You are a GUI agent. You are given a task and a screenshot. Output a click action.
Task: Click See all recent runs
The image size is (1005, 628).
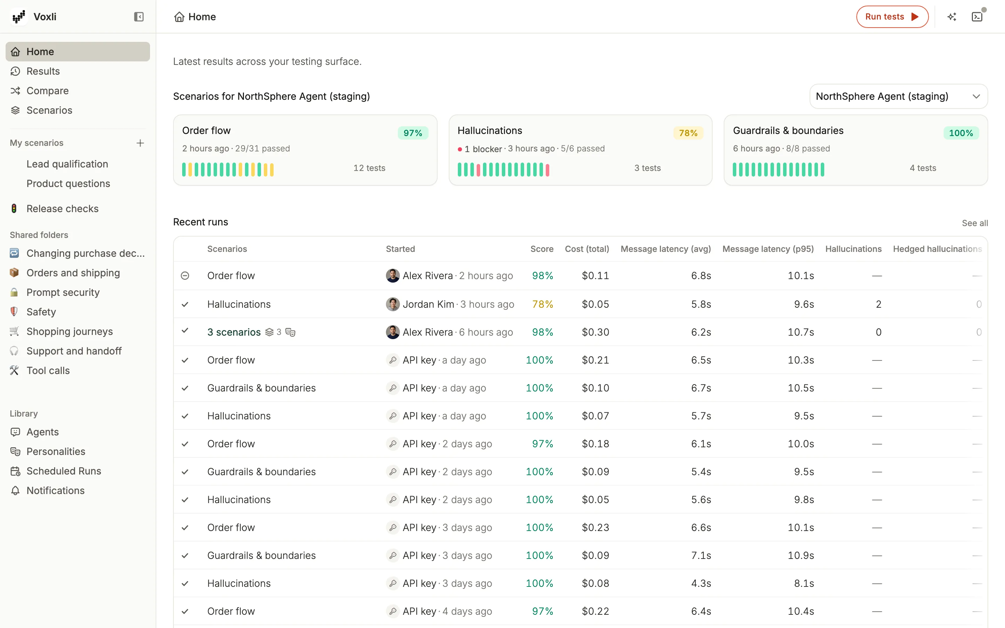tap(975, 223)
